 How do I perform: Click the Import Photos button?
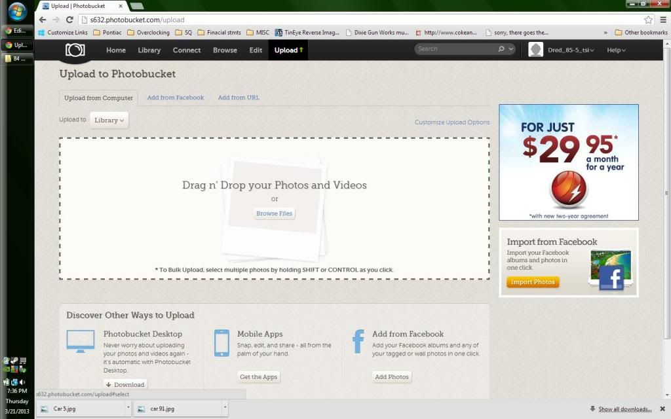pos(533,282)
